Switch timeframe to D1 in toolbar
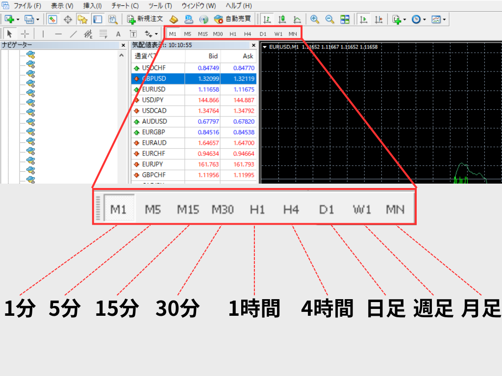The height and width of the screenshot is (376, 502). 263,34
